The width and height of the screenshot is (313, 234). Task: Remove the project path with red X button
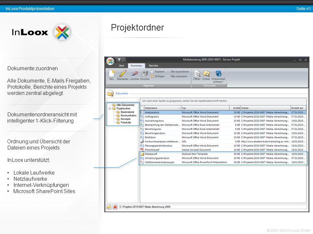pyautogui.click(x=115, y=207)
